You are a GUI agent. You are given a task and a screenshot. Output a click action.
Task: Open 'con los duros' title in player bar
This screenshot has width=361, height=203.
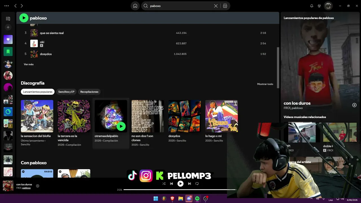(24, 184)
